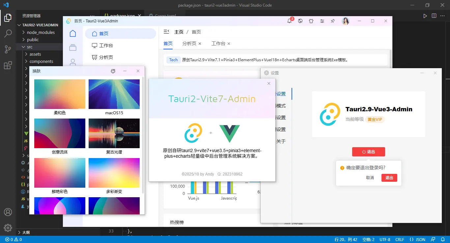Screen dimensions: 450x243
Task: Open the notifications bell with red badge
Action: pos(289,20)
